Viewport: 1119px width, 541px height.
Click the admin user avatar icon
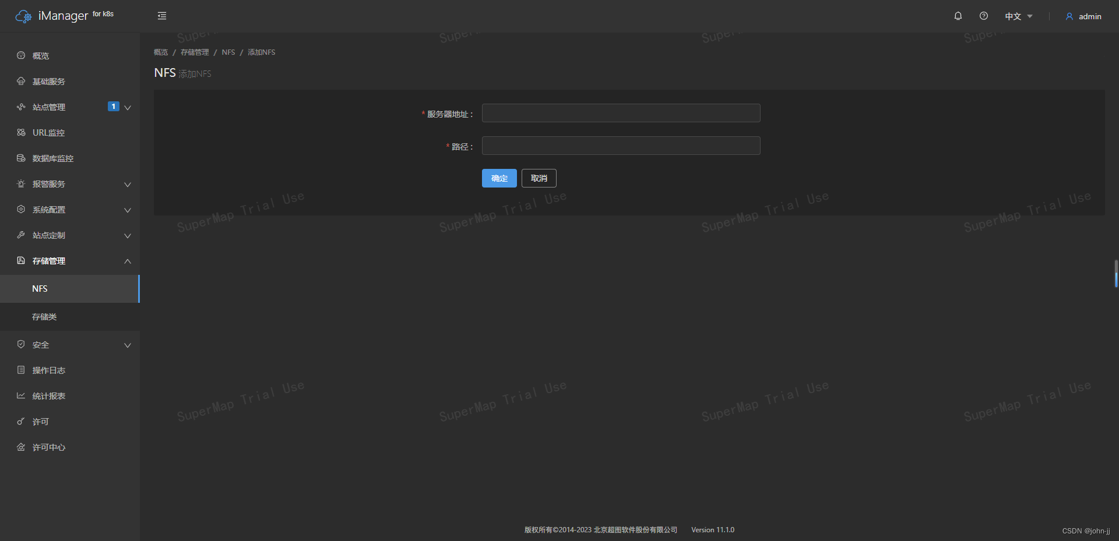[1069, 16]
